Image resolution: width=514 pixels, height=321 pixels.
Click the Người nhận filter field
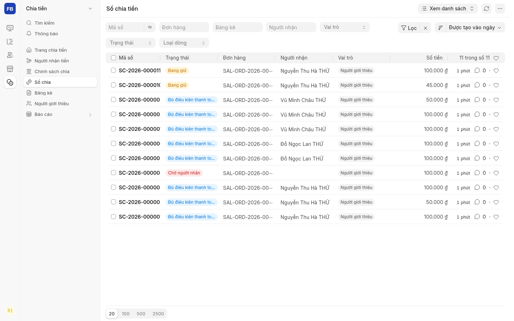[x=291, y=27]
